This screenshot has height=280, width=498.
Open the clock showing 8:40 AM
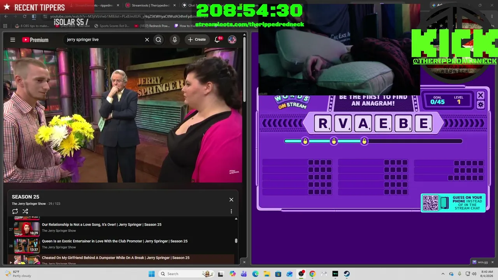click(487, 274)
